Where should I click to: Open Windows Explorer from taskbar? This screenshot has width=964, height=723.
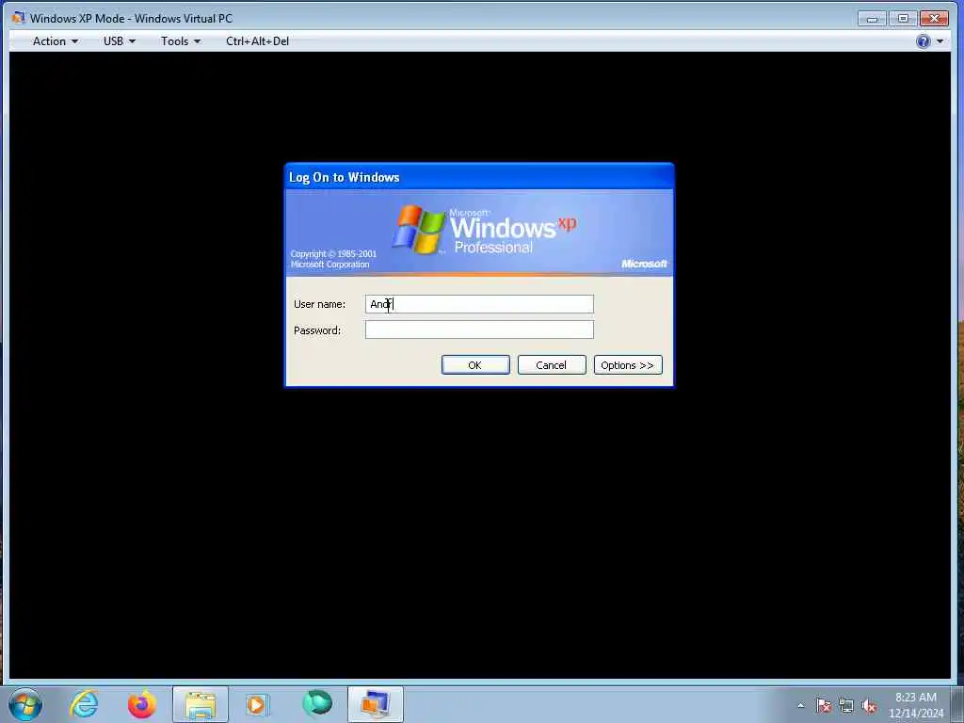201,704
